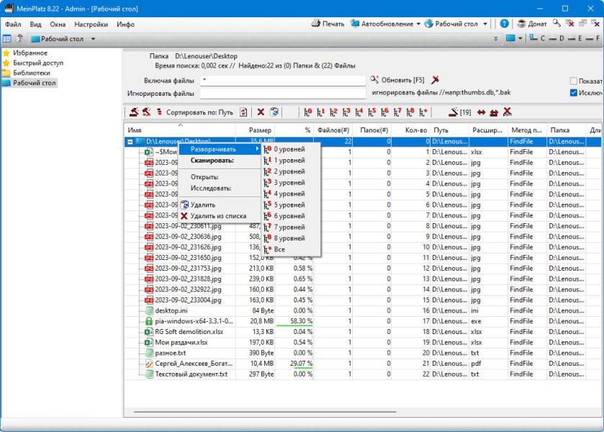Click the sort direction icon next to Путь

[x=243, y=112]
